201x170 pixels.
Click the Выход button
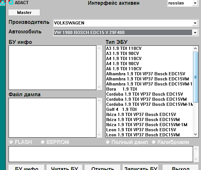pos(180,167)
